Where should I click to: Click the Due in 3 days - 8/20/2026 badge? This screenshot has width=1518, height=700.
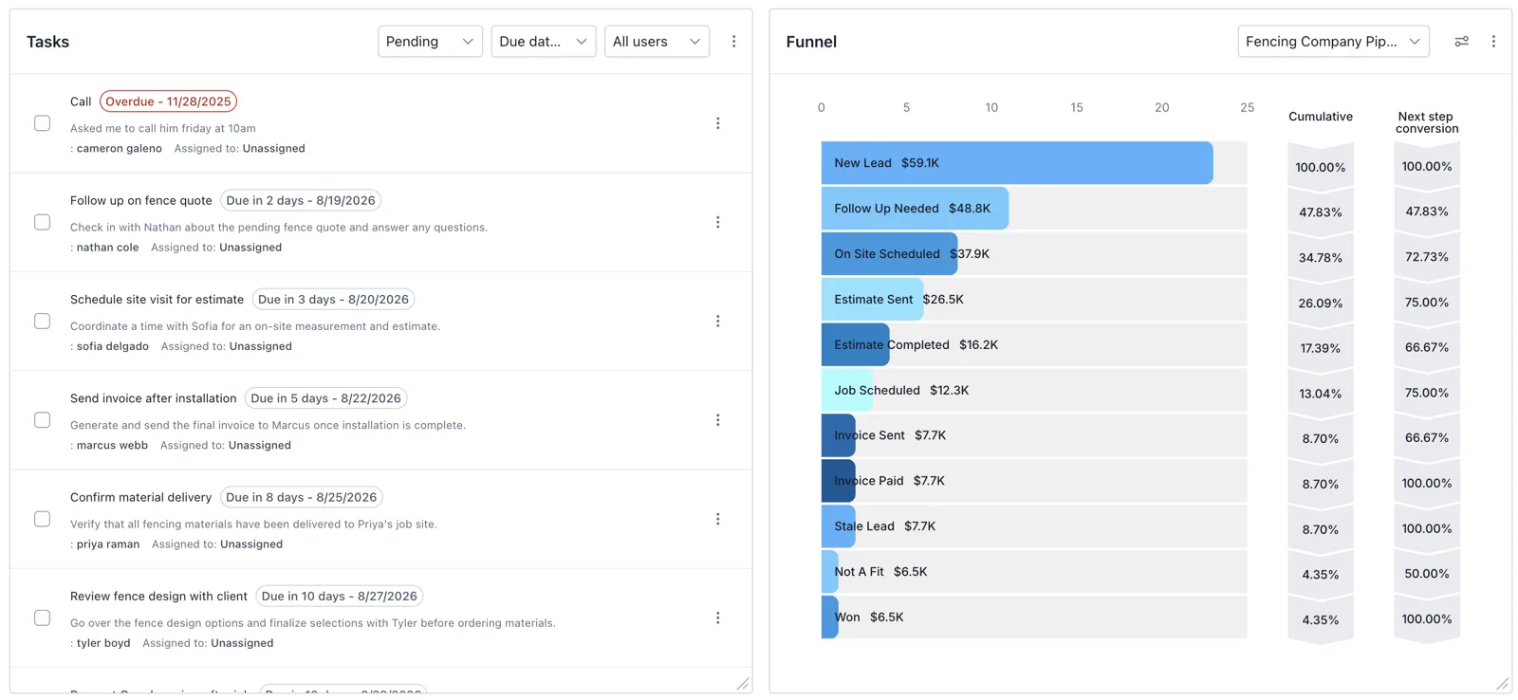coord(333,300)
